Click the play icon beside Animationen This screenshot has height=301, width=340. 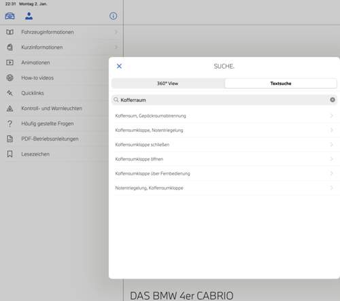10,63
